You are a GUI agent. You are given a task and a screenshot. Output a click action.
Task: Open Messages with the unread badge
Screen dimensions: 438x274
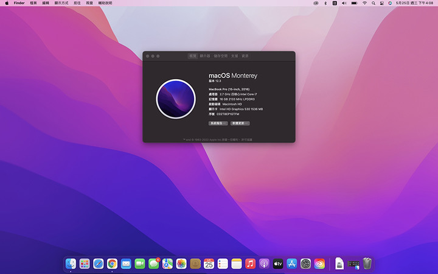click(x=154, y=264)
